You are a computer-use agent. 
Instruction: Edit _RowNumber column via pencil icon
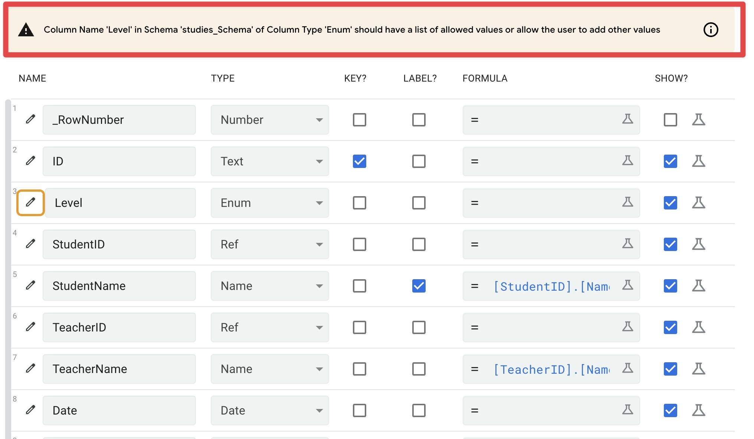(30, 119)
